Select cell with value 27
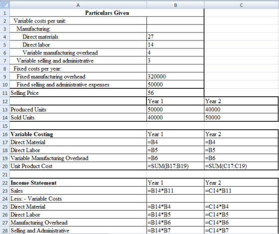The height and width of the screenshot is (234, 279). 175,37
